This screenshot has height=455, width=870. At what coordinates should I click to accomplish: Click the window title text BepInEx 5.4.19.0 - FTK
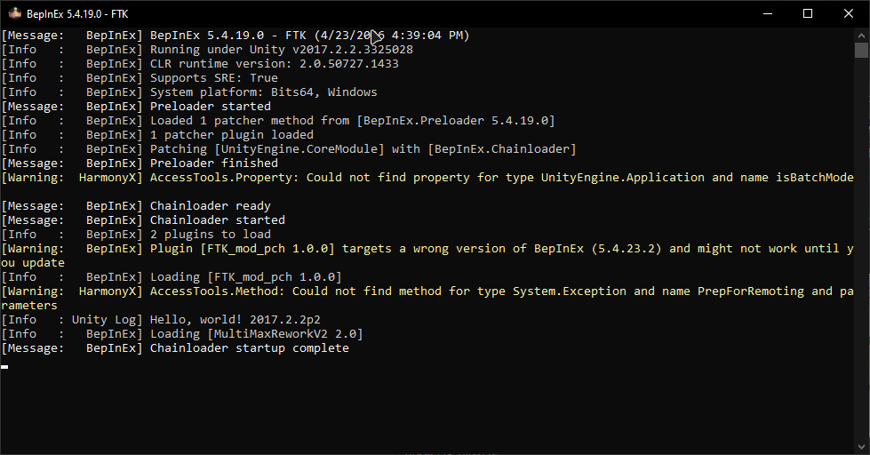click(x=77, y=14)
